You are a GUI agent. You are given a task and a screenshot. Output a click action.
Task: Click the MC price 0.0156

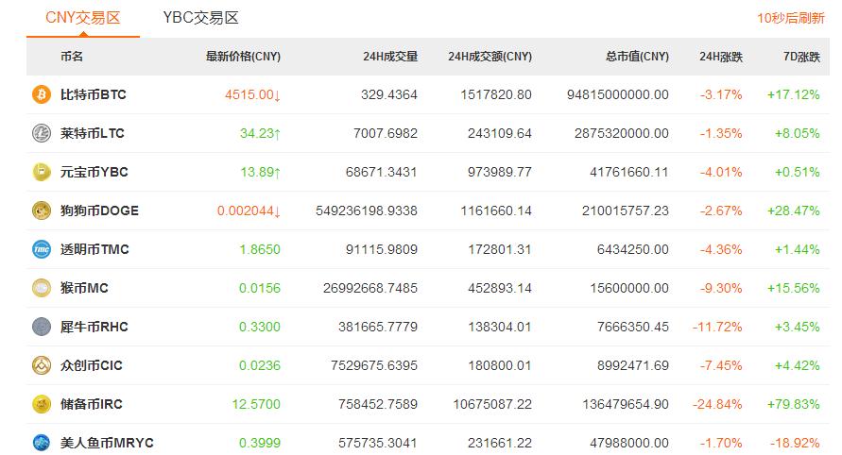click(x=260, y=288)
